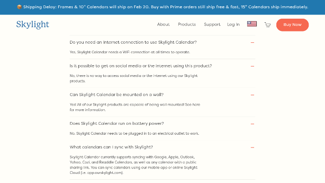Click 'Do you need an internet connection' question heading
The width and height of the screenshot is (325, 183).
point(133,42)
